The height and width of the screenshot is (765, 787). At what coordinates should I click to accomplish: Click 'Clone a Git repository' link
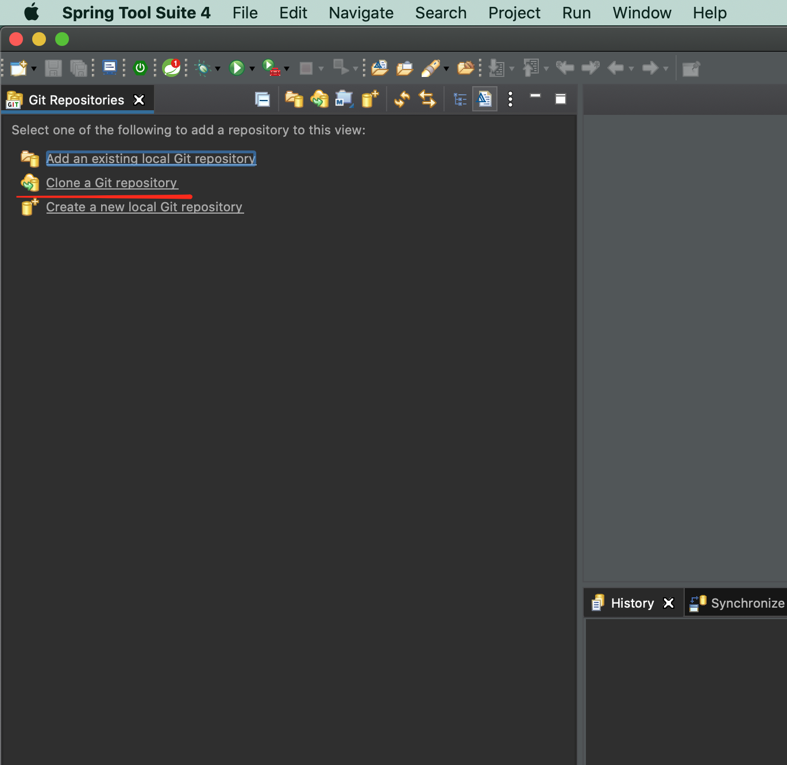(112, 183)
